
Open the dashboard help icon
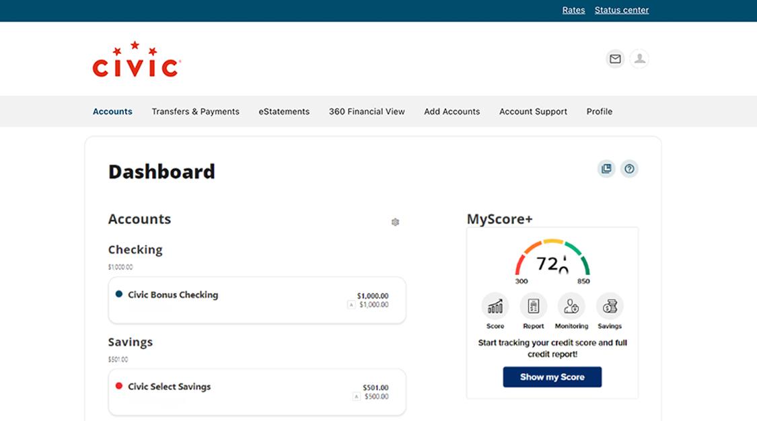(629, 169)
